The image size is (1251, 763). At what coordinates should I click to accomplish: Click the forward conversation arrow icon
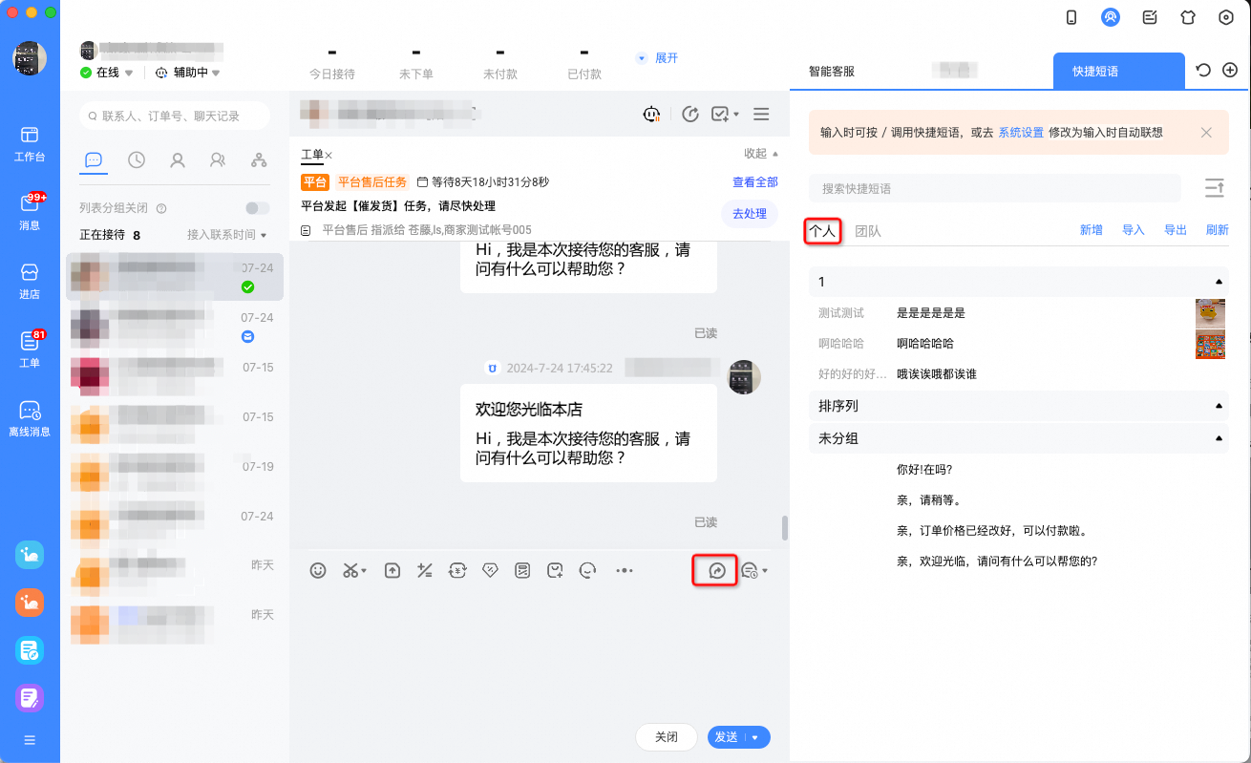click(x=718, y=571)
